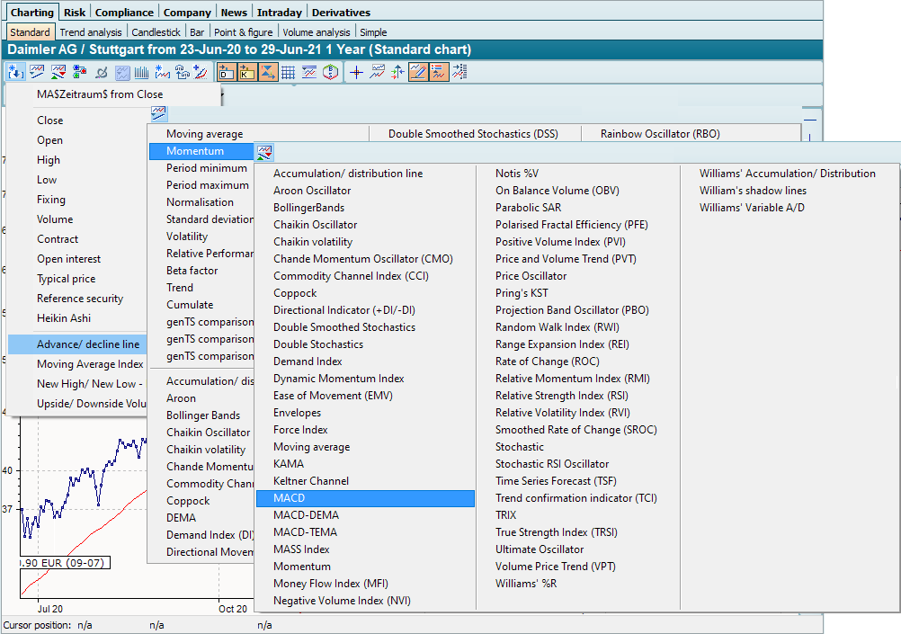The height and width of the screenshot is (634, 901).
Task: Click the crosshair cursor icon in toolbar
Action: pyautogui.click(x=356, y=73)
